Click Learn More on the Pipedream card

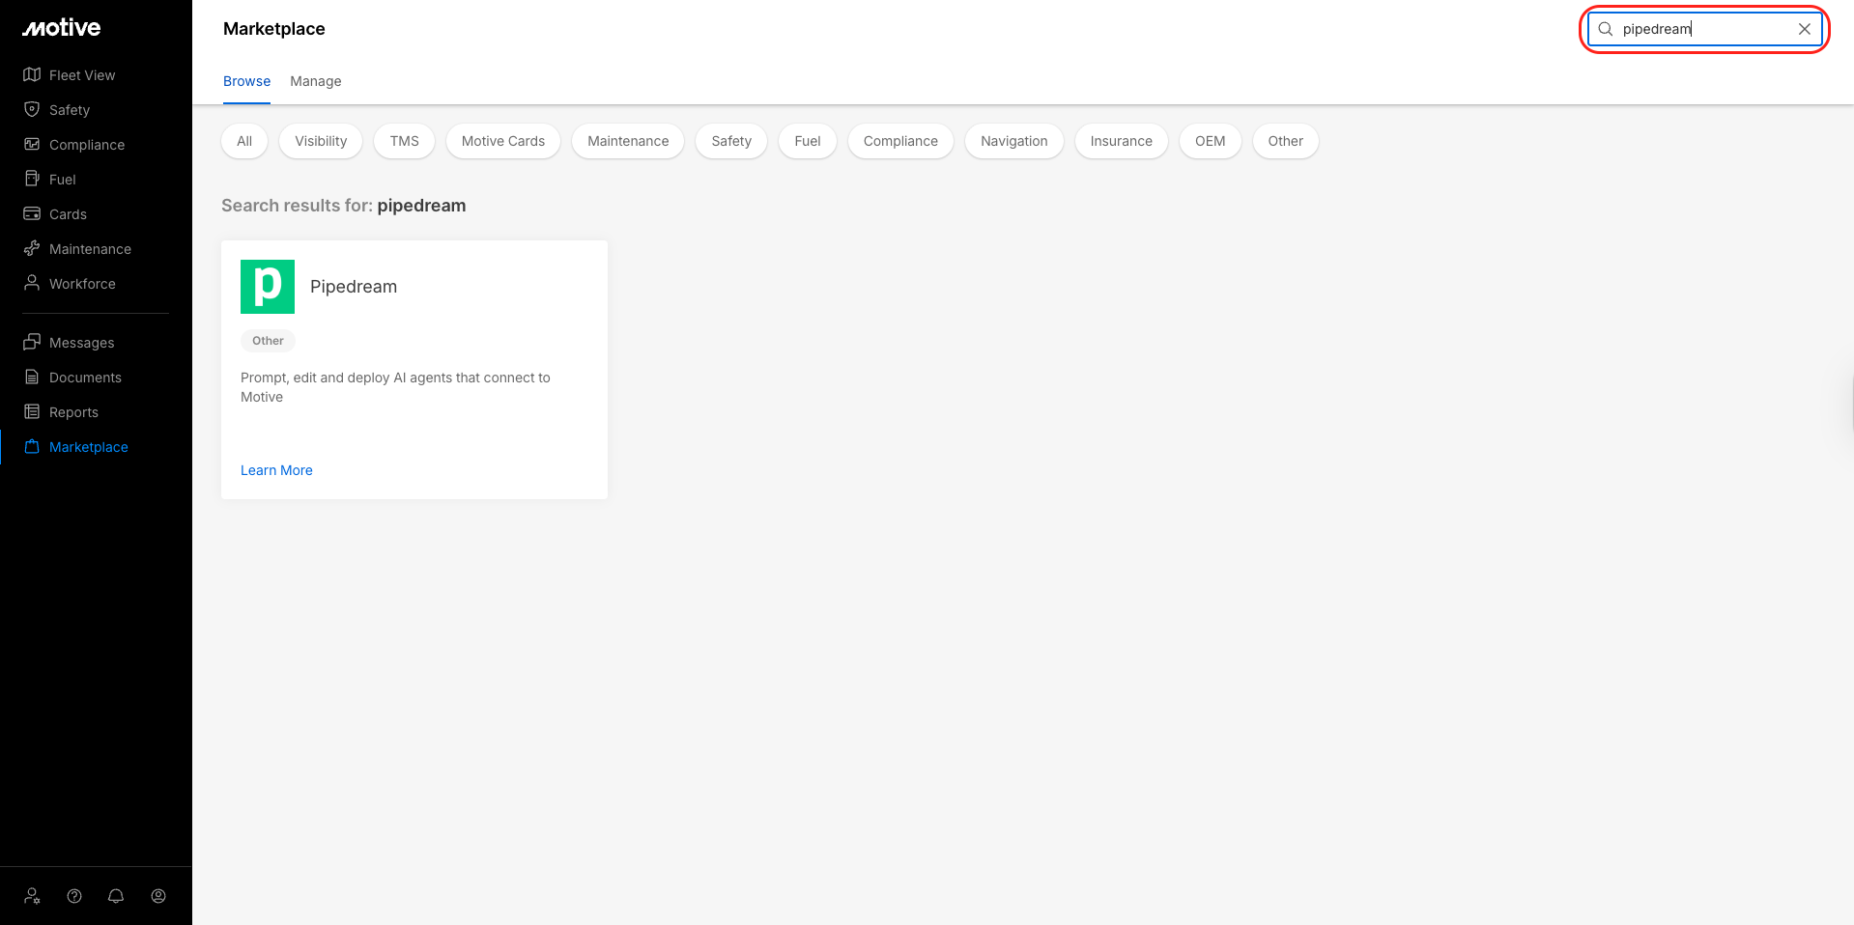(x=276, y=470)
